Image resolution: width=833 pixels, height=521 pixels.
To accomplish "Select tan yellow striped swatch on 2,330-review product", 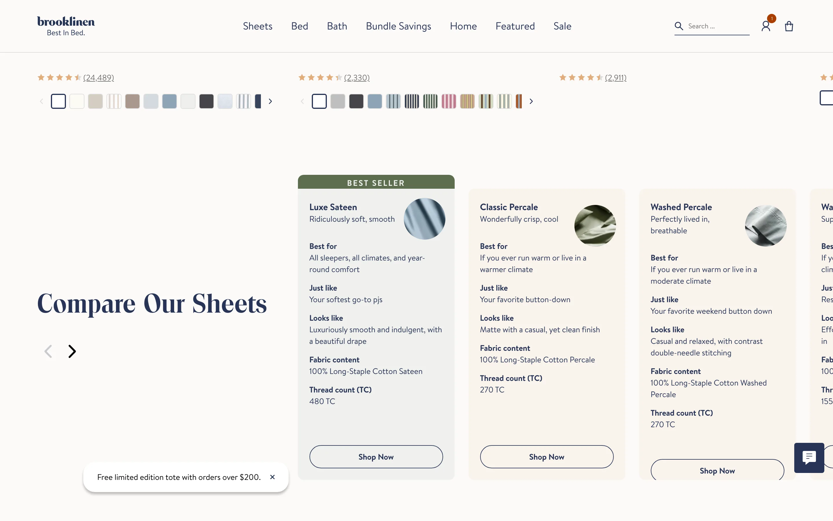I will pos(467,101).
